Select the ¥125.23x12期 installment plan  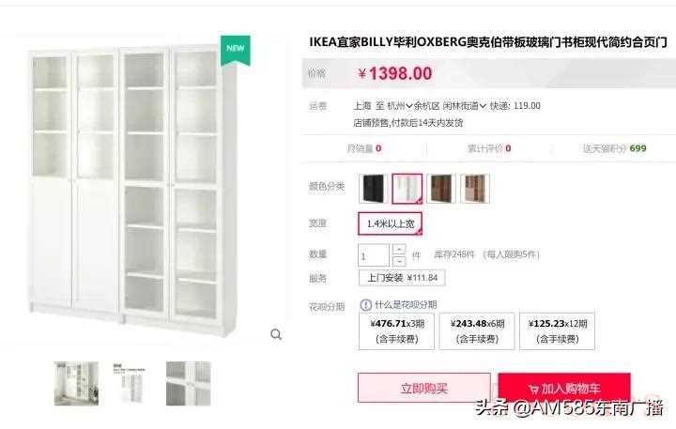click(x=557, y=331)
